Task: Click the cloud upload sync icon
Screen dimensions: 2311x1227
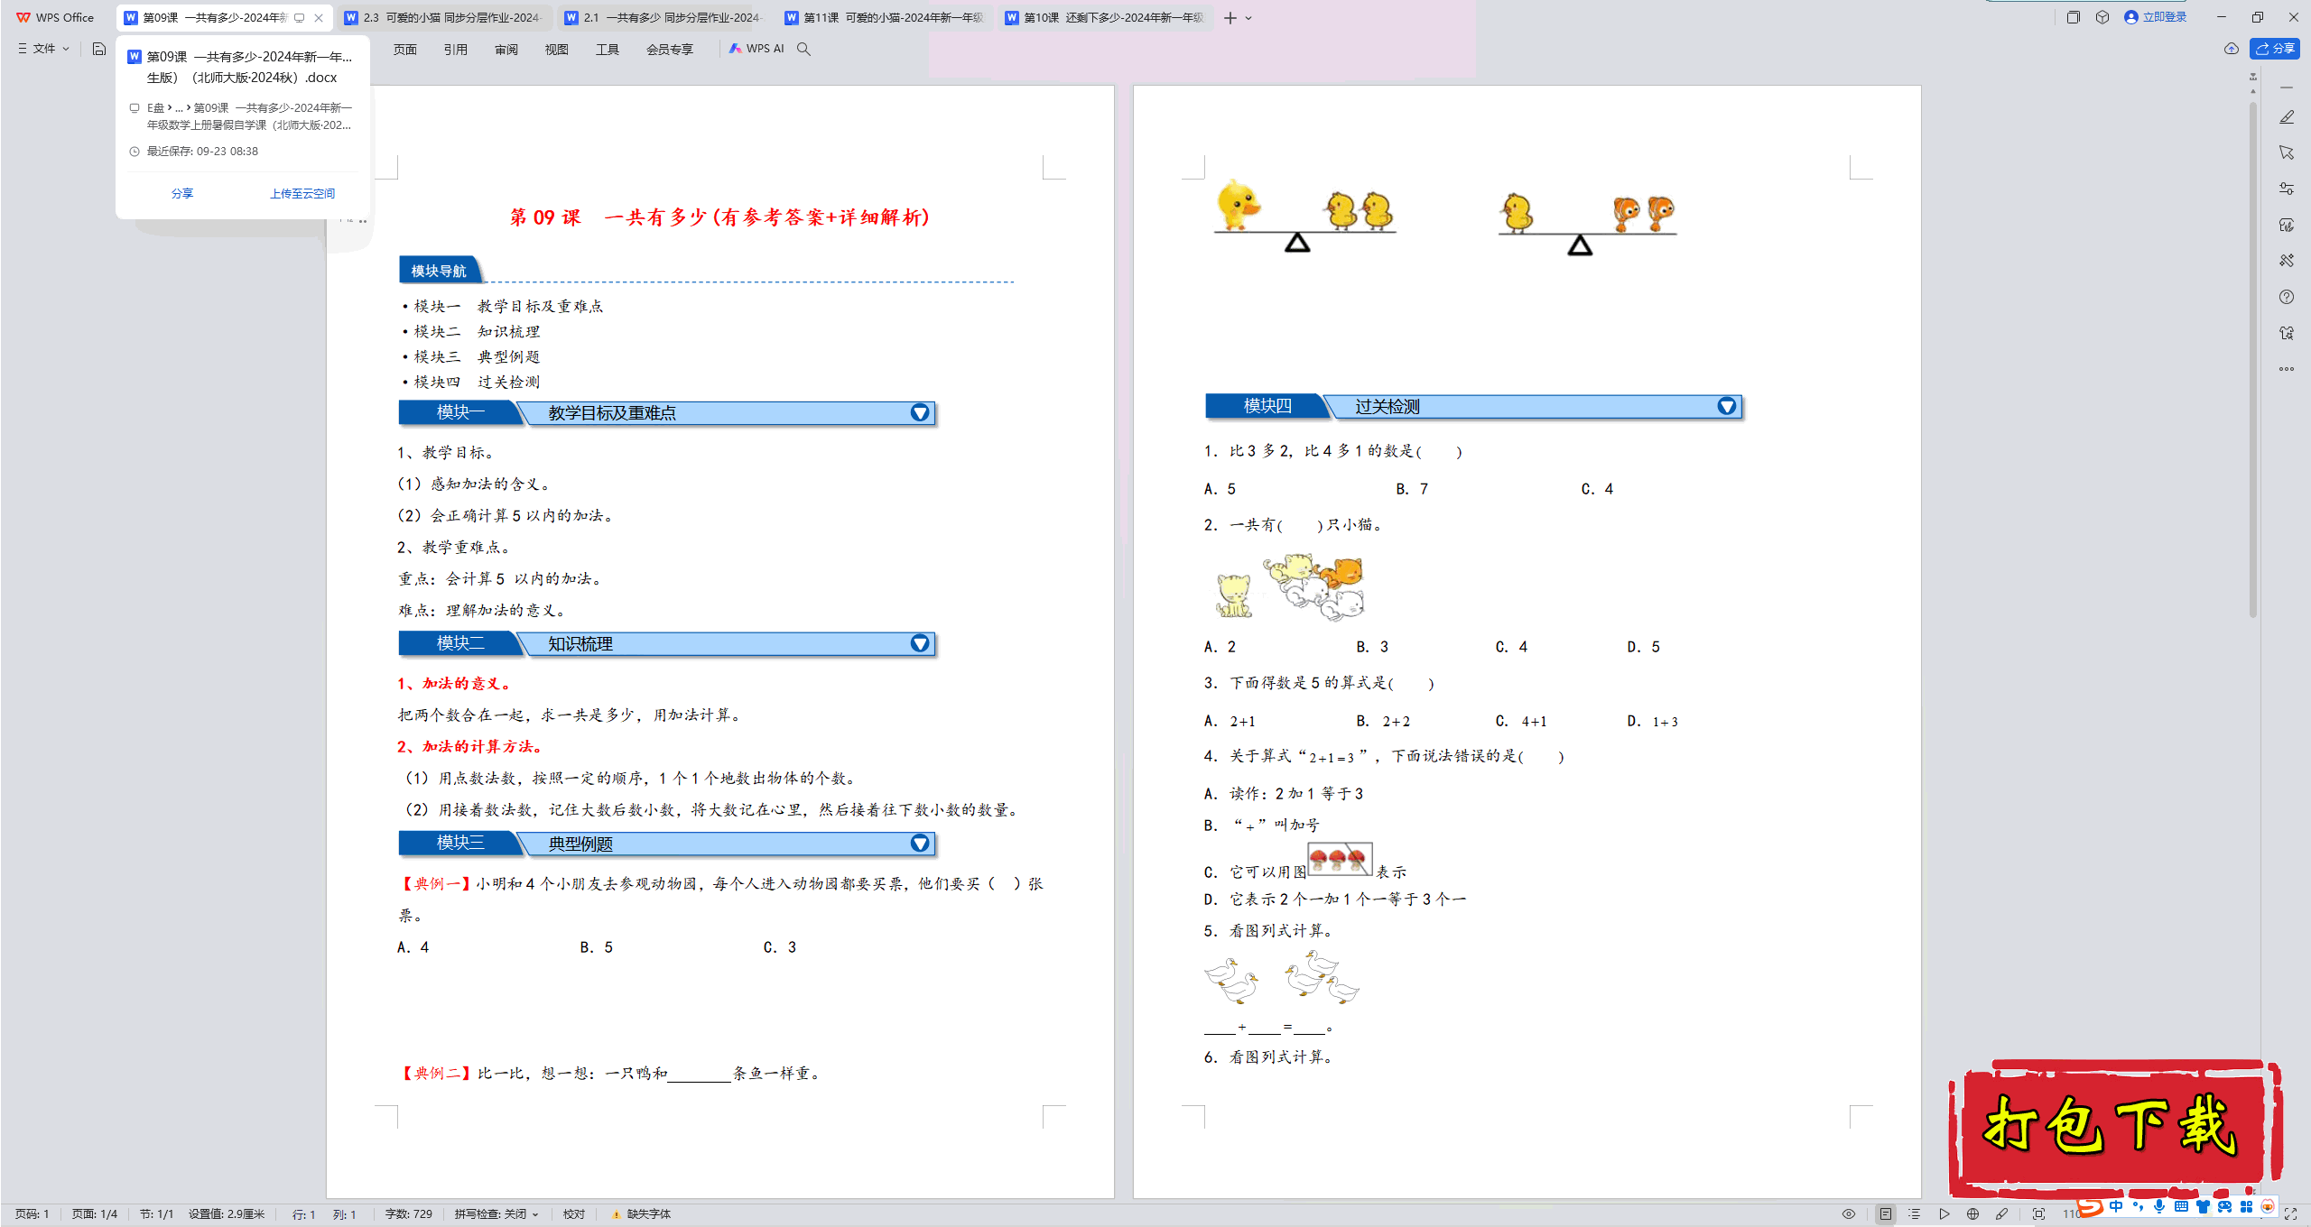Action: tap(2231, 49)
